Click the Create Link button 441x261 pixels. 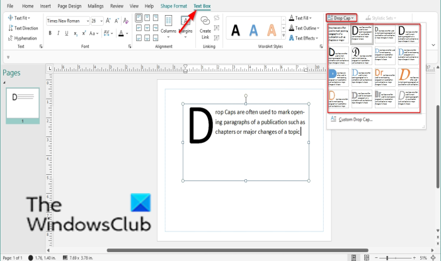[205, 28]
